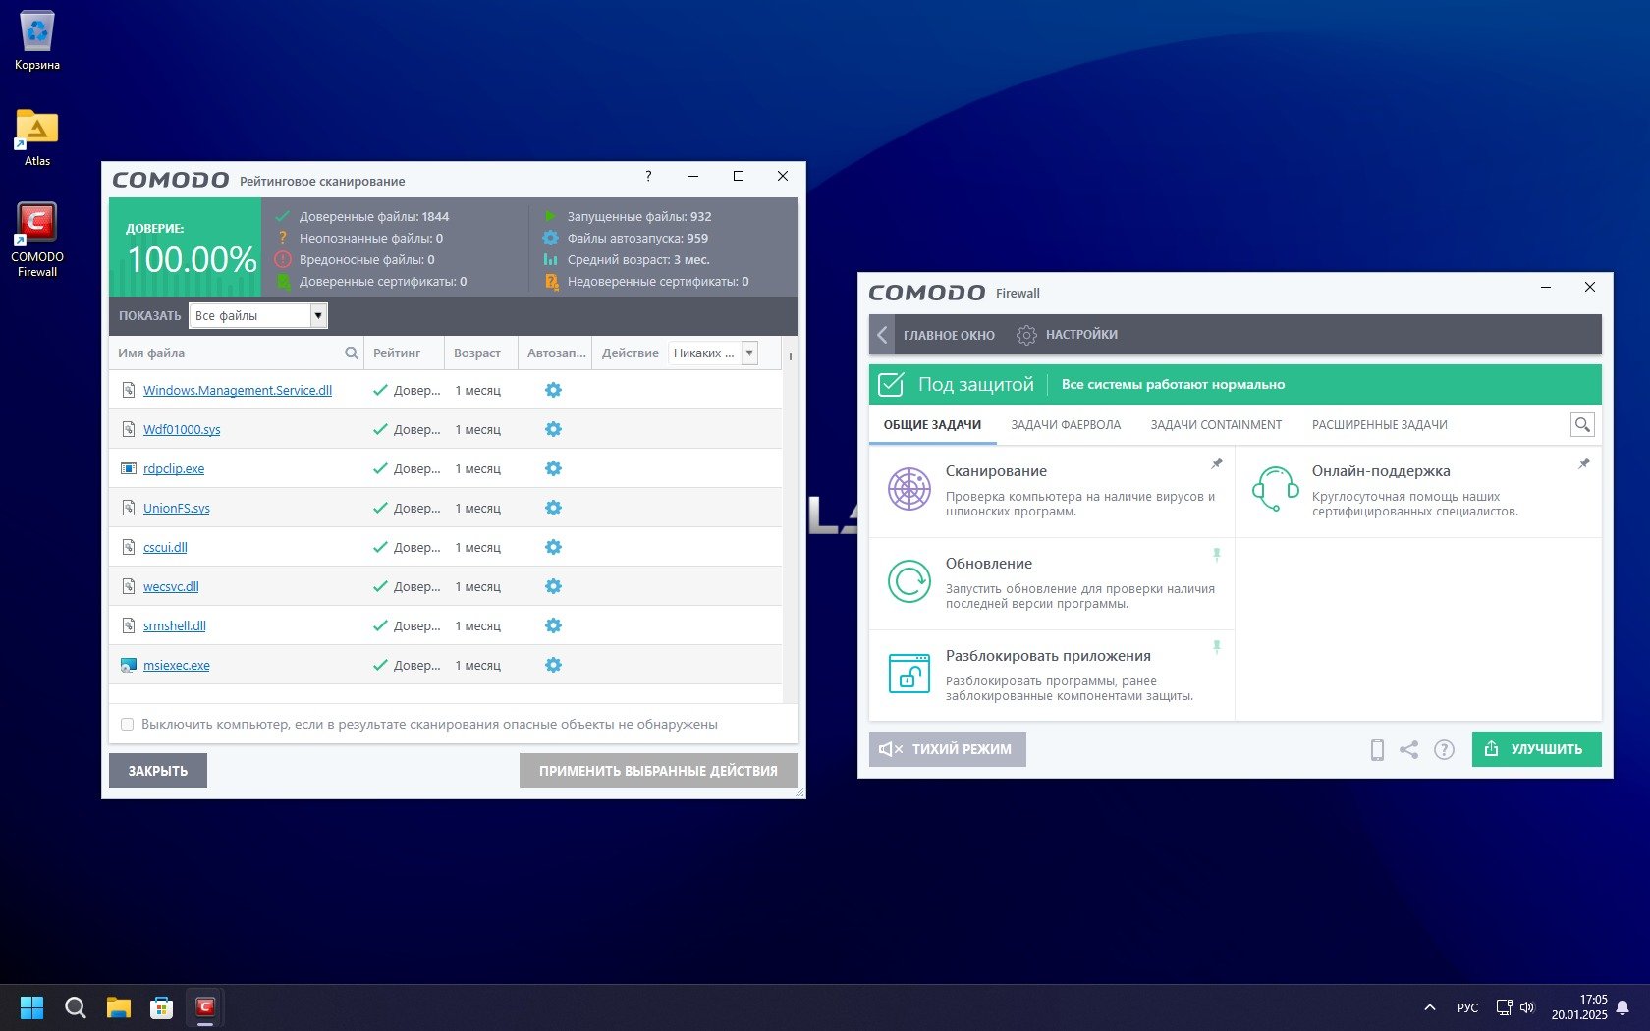Viewport: 1650px width, 1031px height.
Task: Click the Scanning radar icon
Action: (x=908, y=489)
